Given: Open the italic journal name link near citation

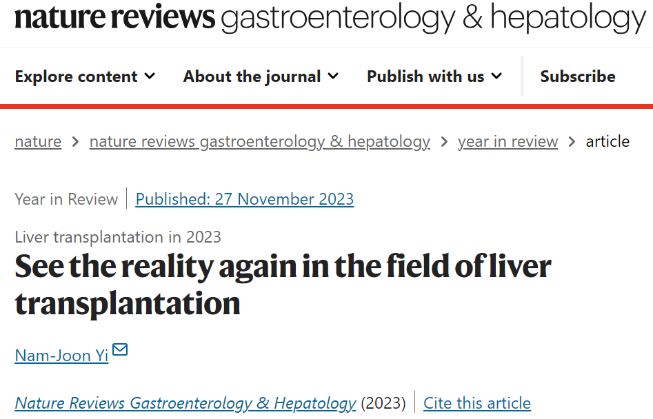Looking at the screenshot, I should (185, 403).
